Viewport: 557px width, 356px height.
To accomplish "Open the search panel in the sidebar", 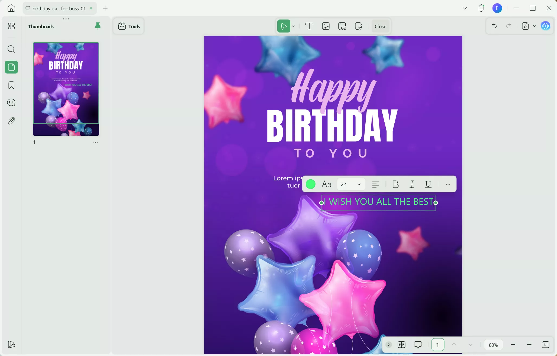I will tap(11, 49).
